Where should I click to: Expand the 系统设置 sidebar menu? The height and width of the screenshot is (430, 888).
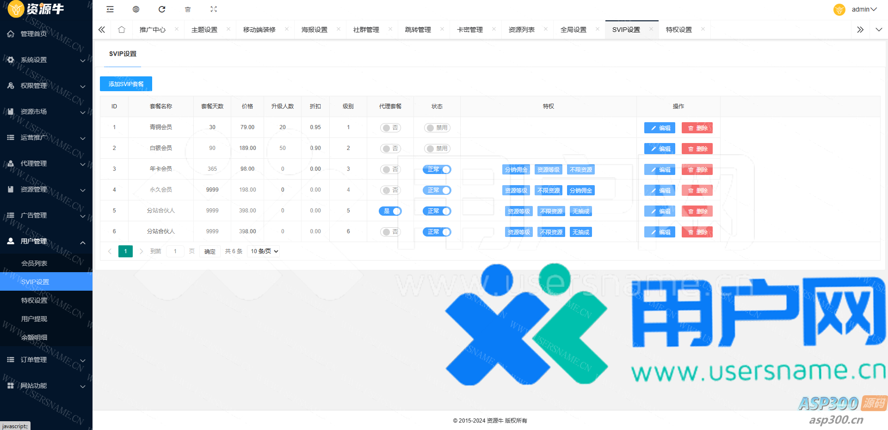(x=46, y=60)
